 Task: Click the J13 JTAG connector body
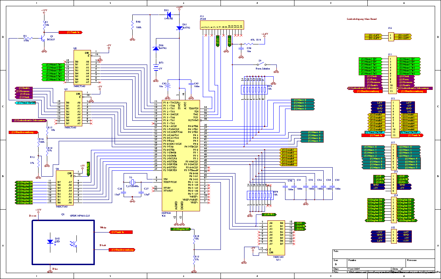coord(222,25)
